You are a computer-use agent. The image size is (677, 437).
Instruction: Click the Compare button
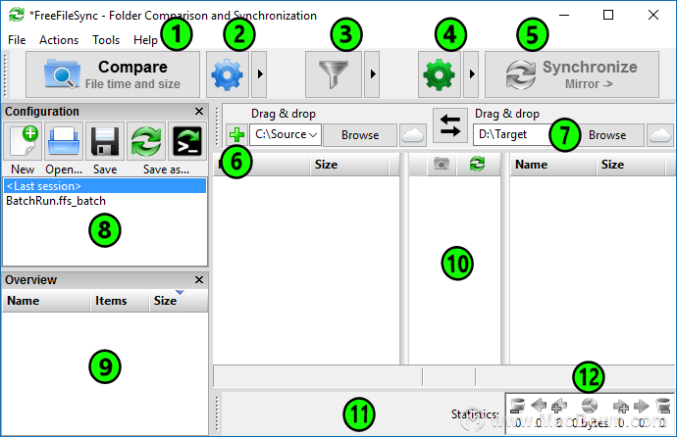point(113,74)
